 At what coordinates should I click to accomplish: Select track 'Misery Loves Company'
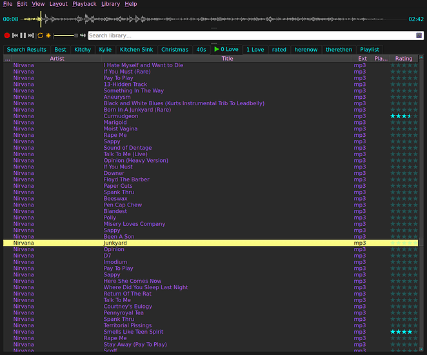[x=210, y=224]
